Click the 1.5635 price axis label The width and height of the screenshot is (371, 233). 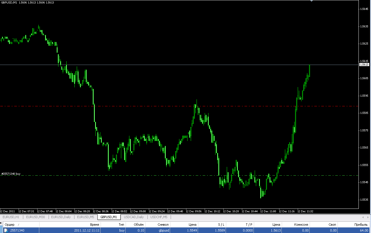(x=365, y=26)
